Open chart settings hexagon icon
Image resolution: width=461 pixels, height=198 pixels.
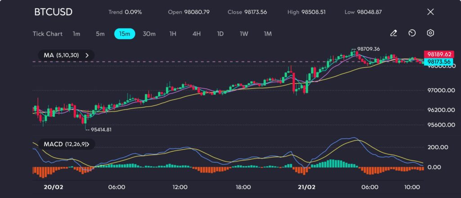(x=430, y=33)
